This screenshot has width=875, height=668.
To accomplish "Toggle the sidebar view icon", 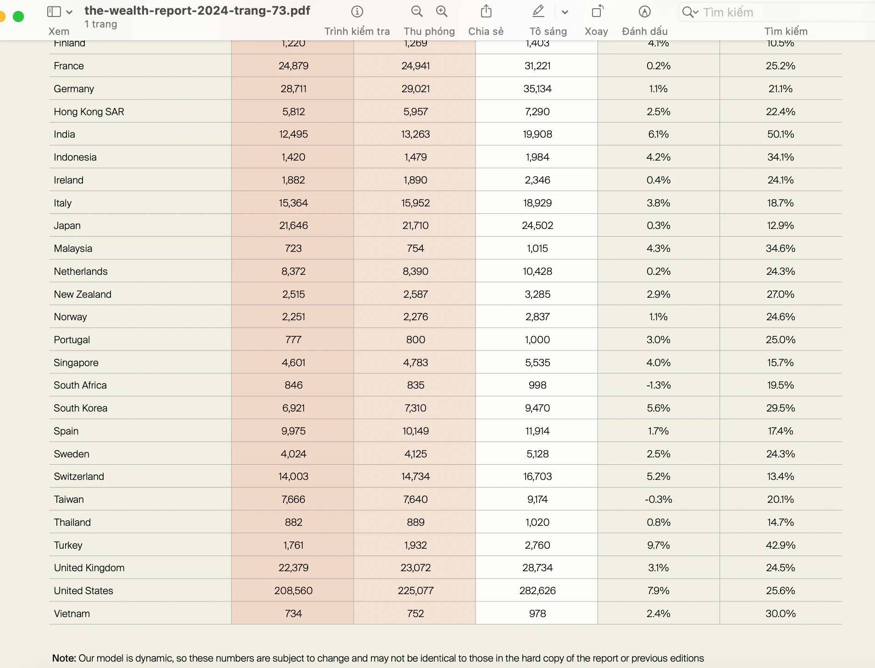I will pos(54,12).
